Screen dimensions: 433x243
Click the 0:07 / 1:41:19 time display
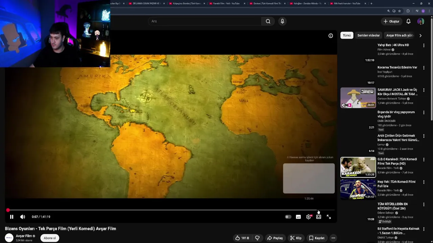pyautogui.click(x=41, y=217)
